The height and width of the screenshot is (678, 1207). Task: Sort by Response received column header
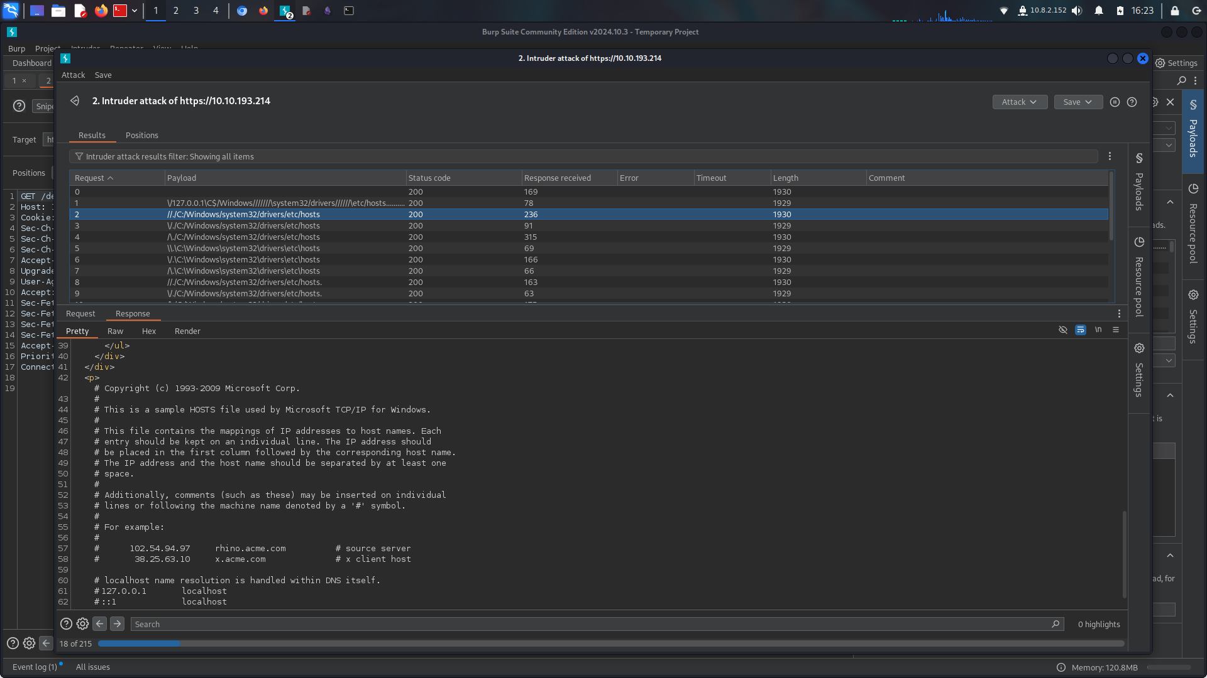tap(569, 178)
